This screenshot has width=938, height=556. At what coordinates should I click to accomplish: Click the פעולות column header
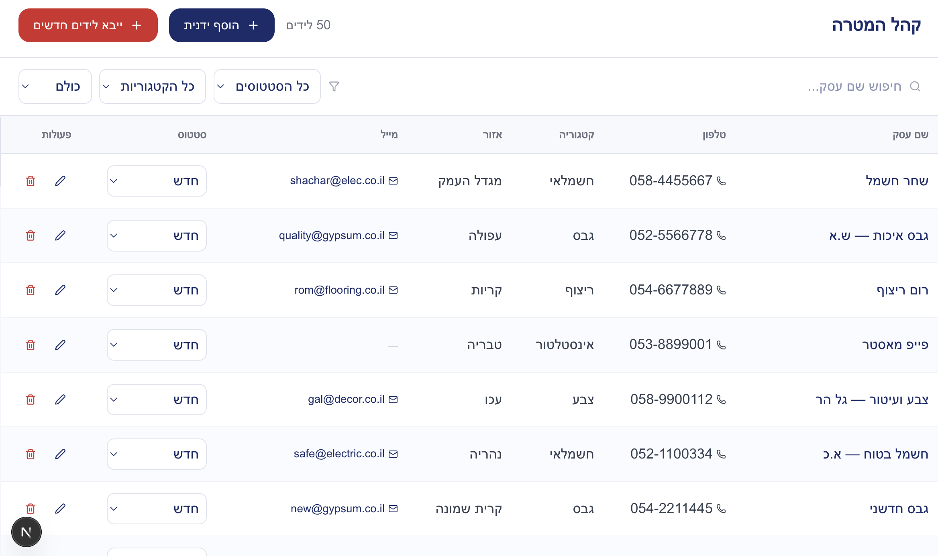pos(56,135)
